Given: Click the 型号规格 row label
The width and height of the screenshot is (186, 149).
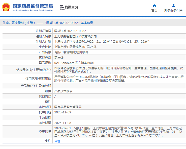Looking at the screenshot, I should click(45, 63).
